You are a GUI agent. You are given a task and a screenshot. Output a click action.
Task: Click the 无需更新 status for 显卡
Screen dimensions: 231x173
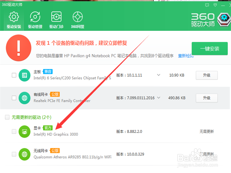pyautogui.click(x=206, y=131)
